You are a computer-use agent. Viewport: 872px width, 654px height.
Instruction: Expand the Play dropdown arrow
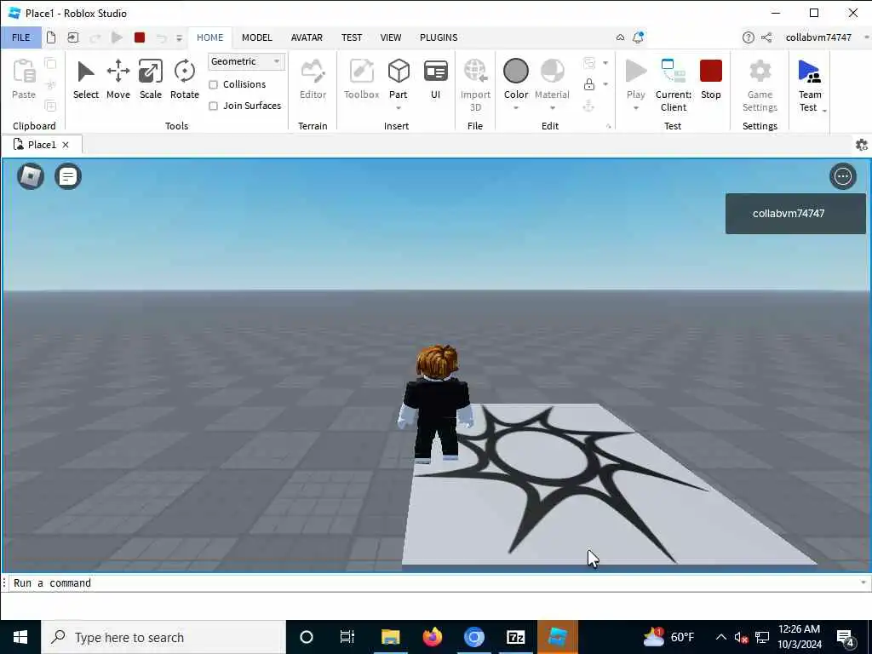[635, 108]
